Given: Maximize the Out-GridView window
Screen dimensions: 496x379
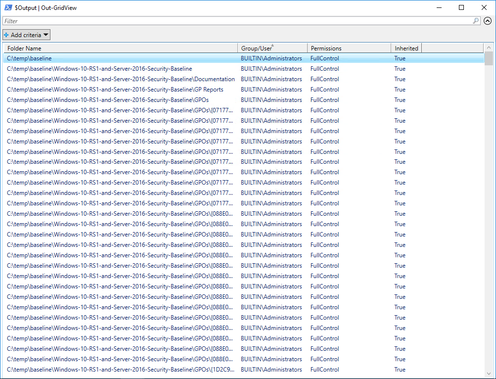Looking at the screenshot, I should pos(461,7).
